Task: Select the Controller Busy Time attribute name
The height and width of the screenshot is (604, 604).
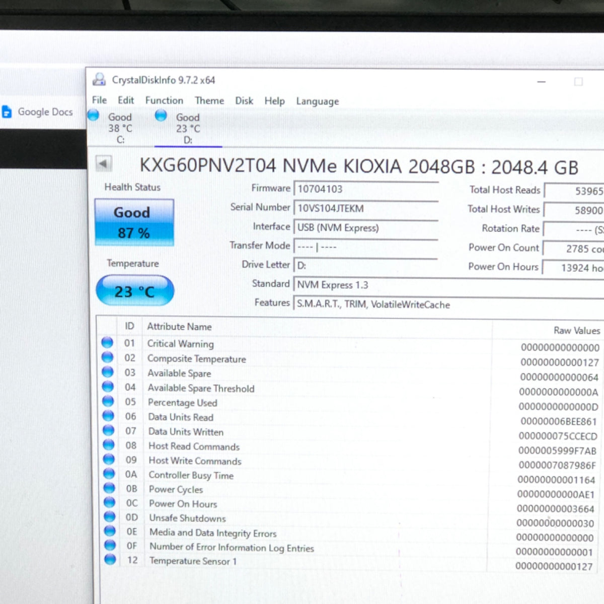Action: coord(191,475)
